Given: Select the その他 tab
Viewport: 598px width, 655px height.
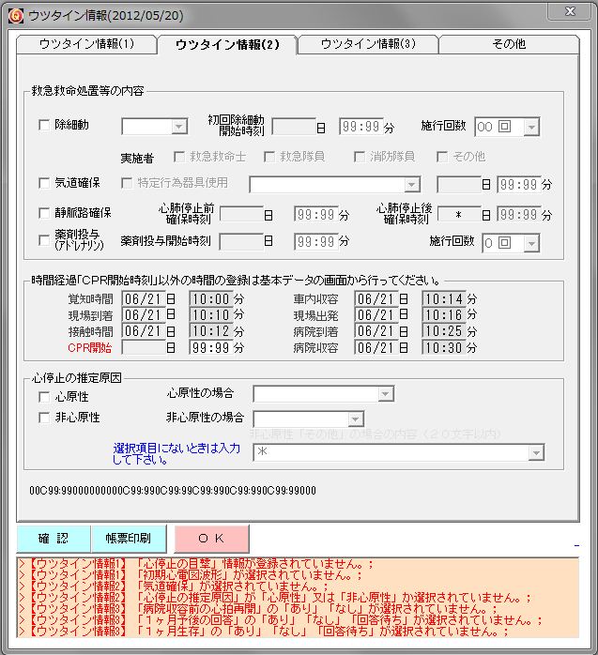Looking at the screenshot, I should pos(508,44).
